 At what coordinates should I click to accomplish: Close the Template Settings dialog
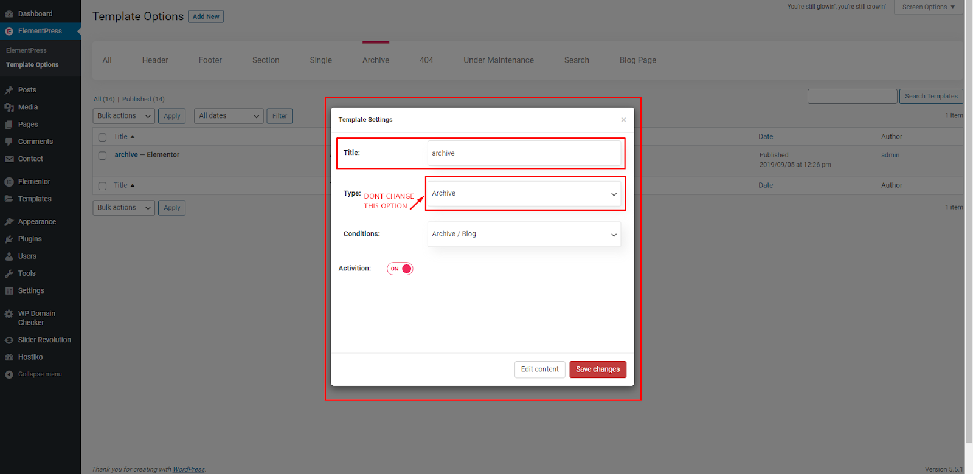click(x=623, y=120)
